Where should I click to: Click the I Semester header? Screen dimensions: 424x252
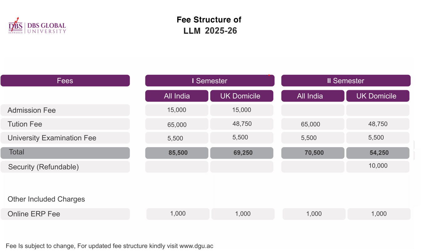[x=209, y=81]
